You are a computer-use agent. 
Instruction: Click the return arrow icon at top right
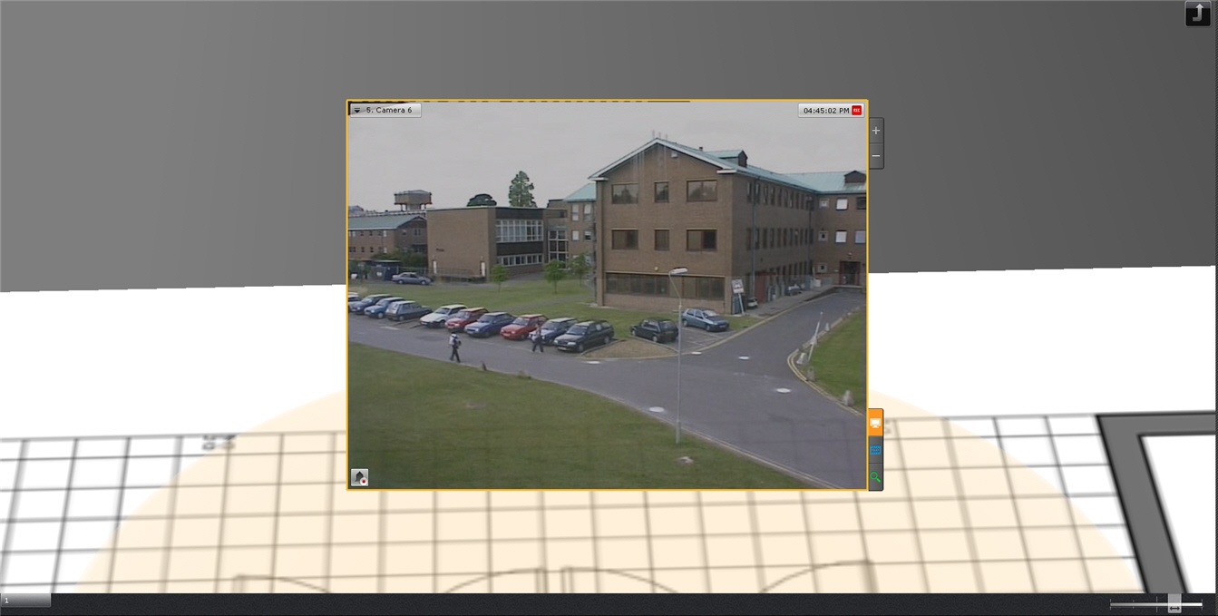(1197, 14)
